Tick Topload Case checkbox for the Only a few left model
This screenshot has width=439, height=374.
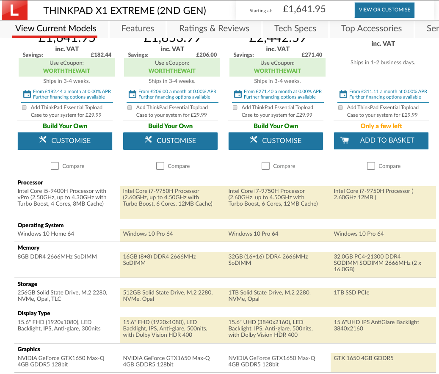(340, 107)
